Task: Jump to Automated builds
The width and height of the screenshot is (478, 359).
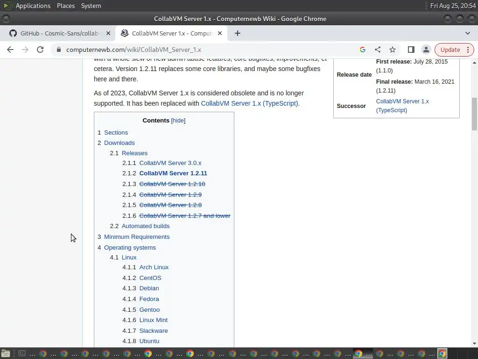Action: click(146, 226)
